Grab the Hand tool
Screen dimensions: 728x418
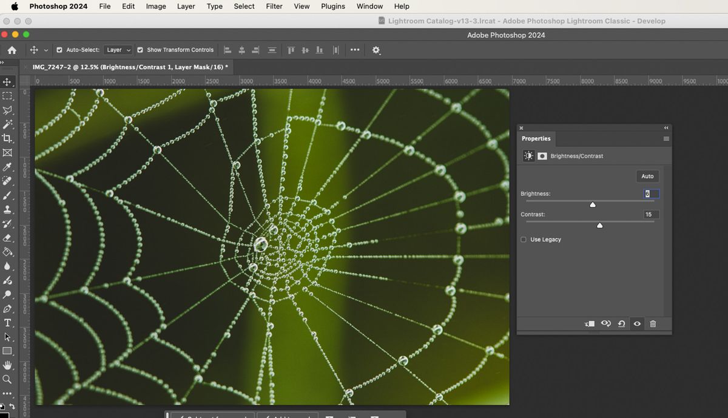(x=8, y=365)
